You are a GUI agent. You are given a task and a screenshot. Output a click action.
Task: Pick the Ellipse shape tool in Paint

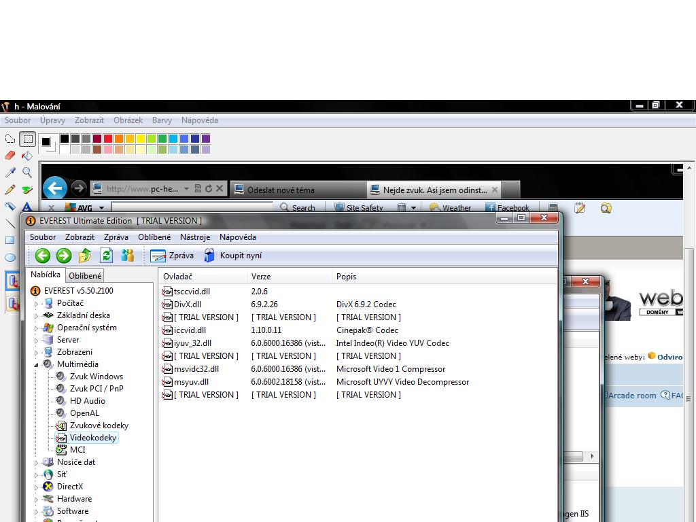pos(10,258)
